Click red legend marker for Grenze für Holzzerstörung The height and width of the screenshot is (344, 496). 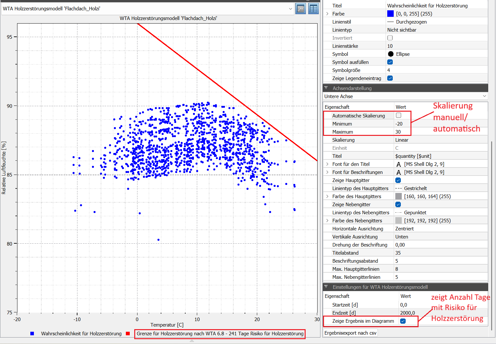(x=128, y=334)
